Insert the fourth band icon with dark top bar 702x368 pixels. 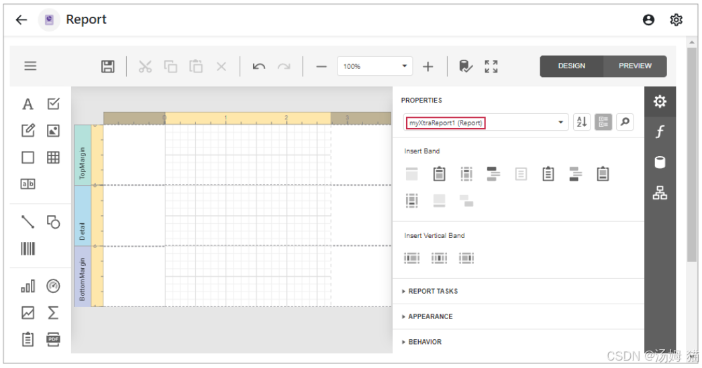tap(493, 174)
